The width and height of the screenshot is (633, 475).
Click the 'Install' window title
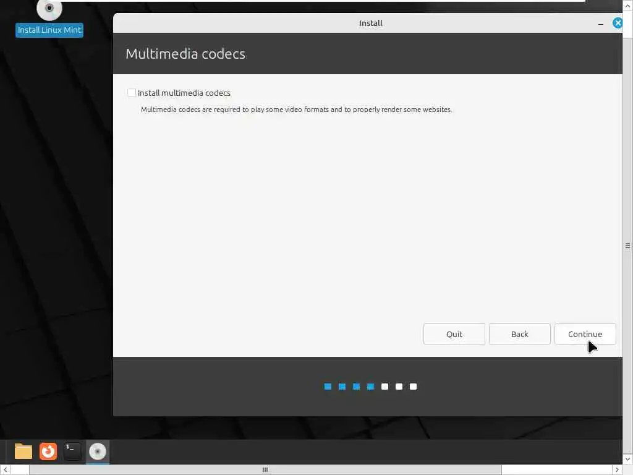(371, 23)
